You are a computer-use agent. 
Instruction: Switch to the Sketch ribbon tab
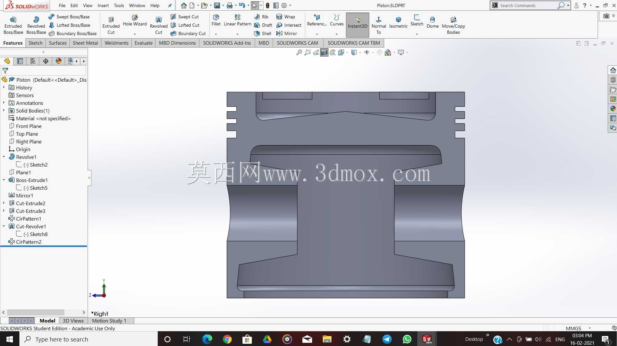(35, 43)
